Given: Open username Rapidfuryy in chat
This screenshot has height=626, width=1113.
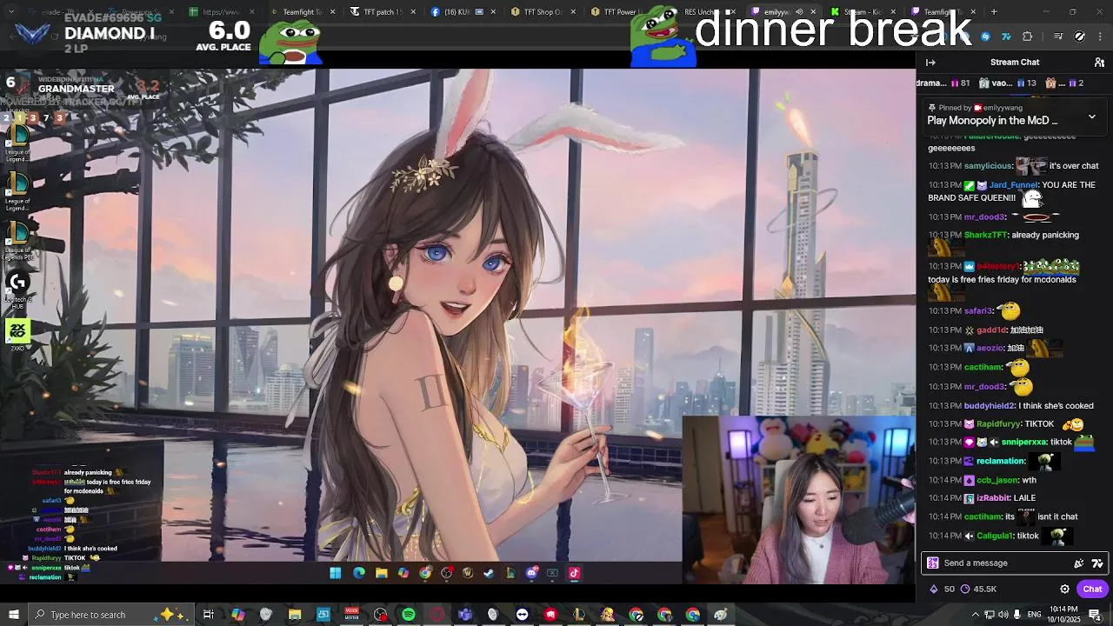Looking at the screenshot, I should [x=998, y=424].
